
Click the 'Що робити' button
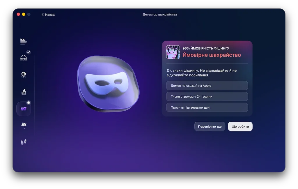[240, 126]
